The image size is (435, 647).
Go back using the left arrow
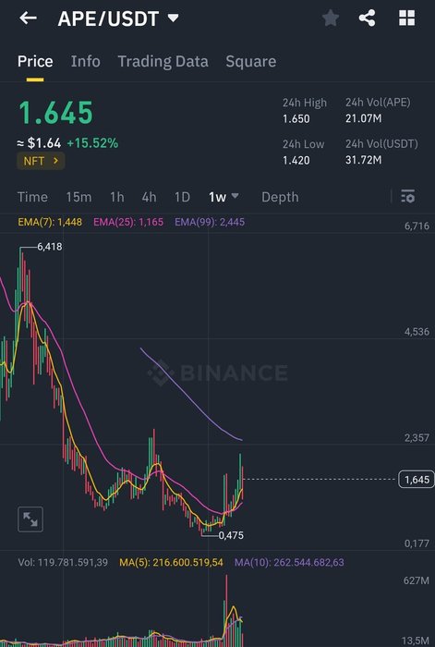28,18
